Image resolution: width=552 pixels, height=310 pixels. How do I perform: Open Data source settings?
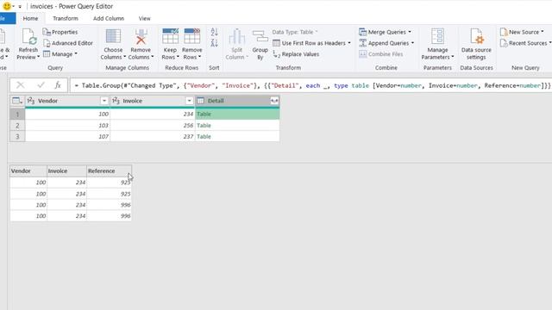coord(476,44)
